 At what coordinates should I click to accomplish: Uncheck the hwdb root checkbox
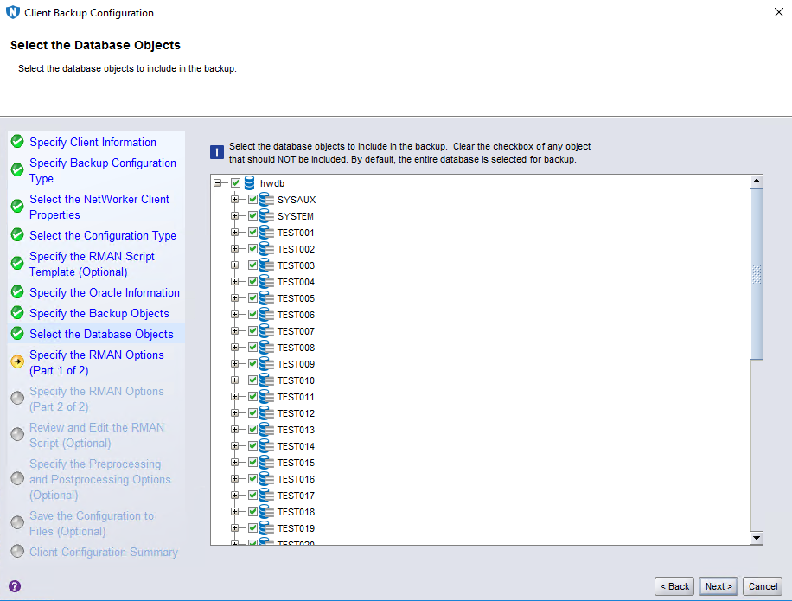click(235, 183)
